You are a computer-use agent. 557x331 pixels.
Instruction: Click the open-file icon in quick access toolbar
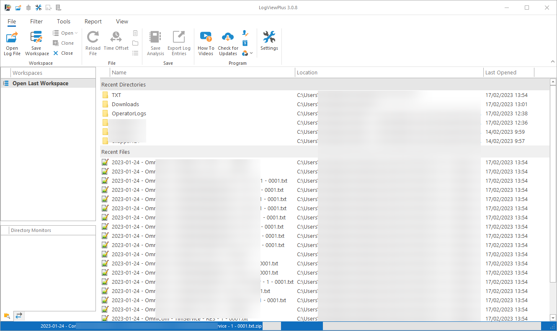[18, 8]
